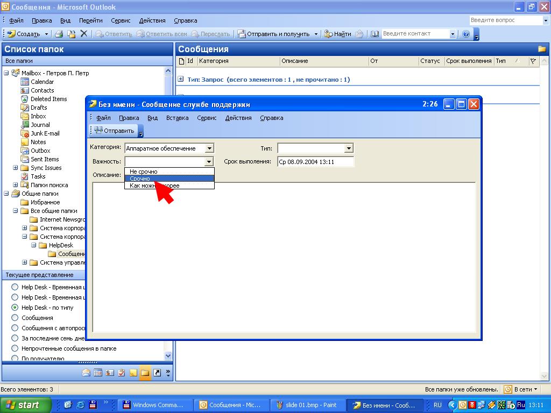Click Отправить и получить button

pos(274,34)
